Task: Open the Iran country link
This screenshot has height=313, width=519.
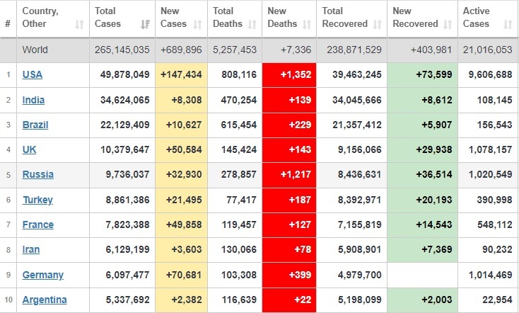Action: click(31, 249)
